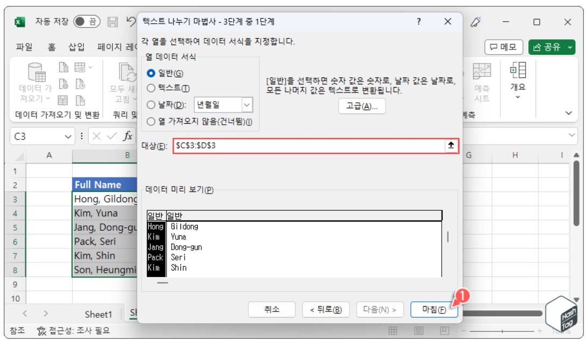Click the collapse dialog arrow in Destination field
The image size is (586, 341).
[x=451, y=146]
